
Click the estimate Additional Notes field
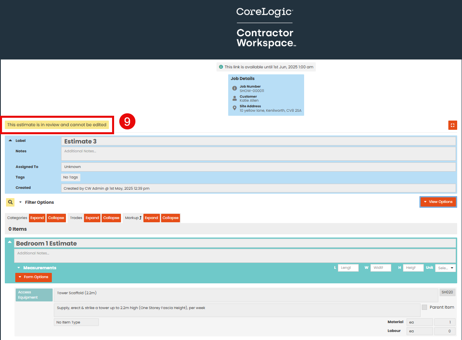(x=258, y=154)
